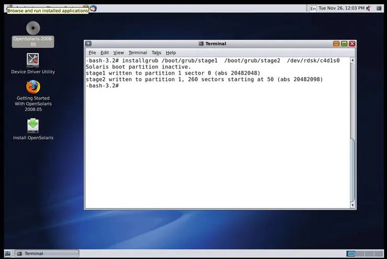Screen dimensions: 387x259
Task: Launch the Device Driver Utility icon
Action: coord(33,60)
